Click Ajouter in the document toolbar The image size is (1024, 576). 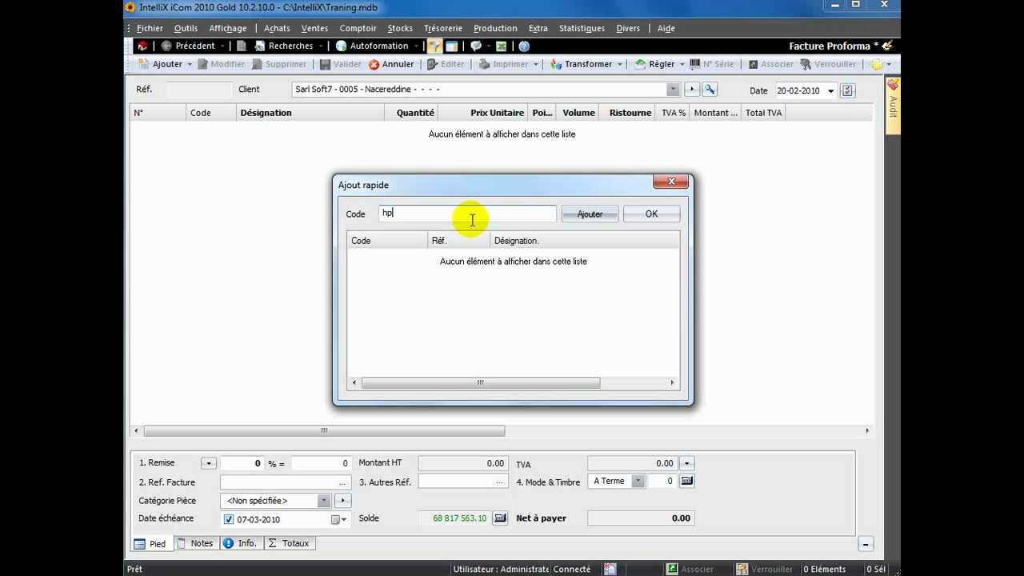160,64
